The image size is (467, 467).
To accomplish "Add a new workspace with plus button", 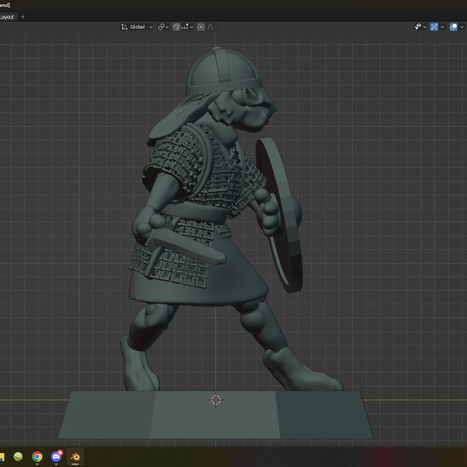I will click(22, 17).
